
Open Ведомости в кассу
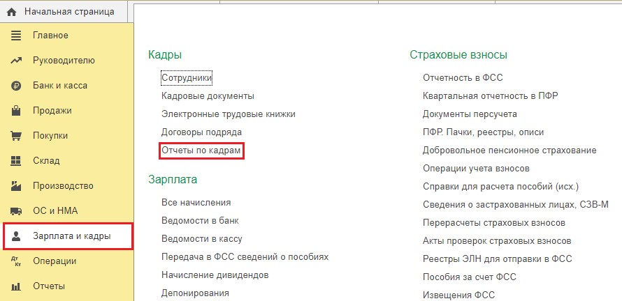[x=201, y=239]
